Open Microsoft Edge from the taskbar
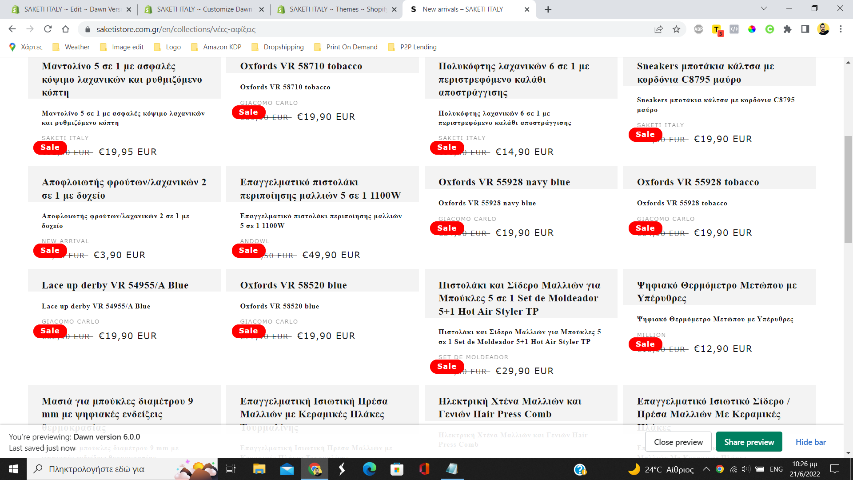 [x=369, y=469]
